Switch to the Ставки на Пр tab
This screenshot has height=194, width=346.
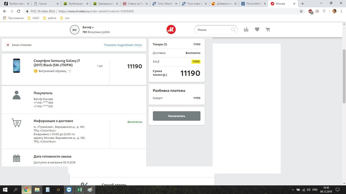coord(136,4)
